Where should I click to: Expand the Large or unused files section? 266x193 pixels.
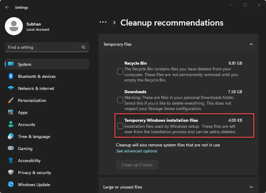(x=251, y=187)
